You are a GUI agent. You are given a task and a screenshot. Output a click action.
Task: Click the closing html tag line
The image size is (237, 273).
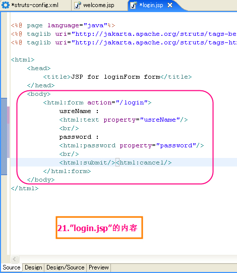pyautogui.click(x=25, y=188)
